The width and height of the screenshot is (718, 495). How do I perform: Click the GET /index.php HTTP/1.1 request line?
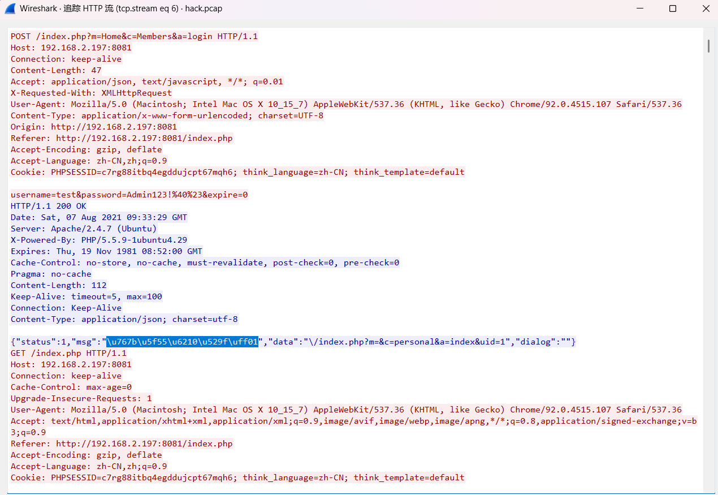pyautogui.click(x=68, y=353)
